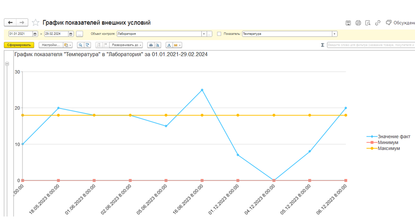Viewport: 415px width, 222px height.
Task: Expand the Объект контроля dropdown arrow
Action: click(x=204, y=34)
